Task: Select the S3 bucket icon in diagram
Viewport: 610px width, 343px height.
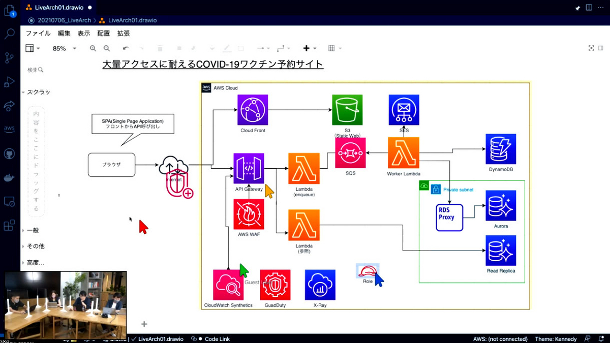Action: click(347, 110)
